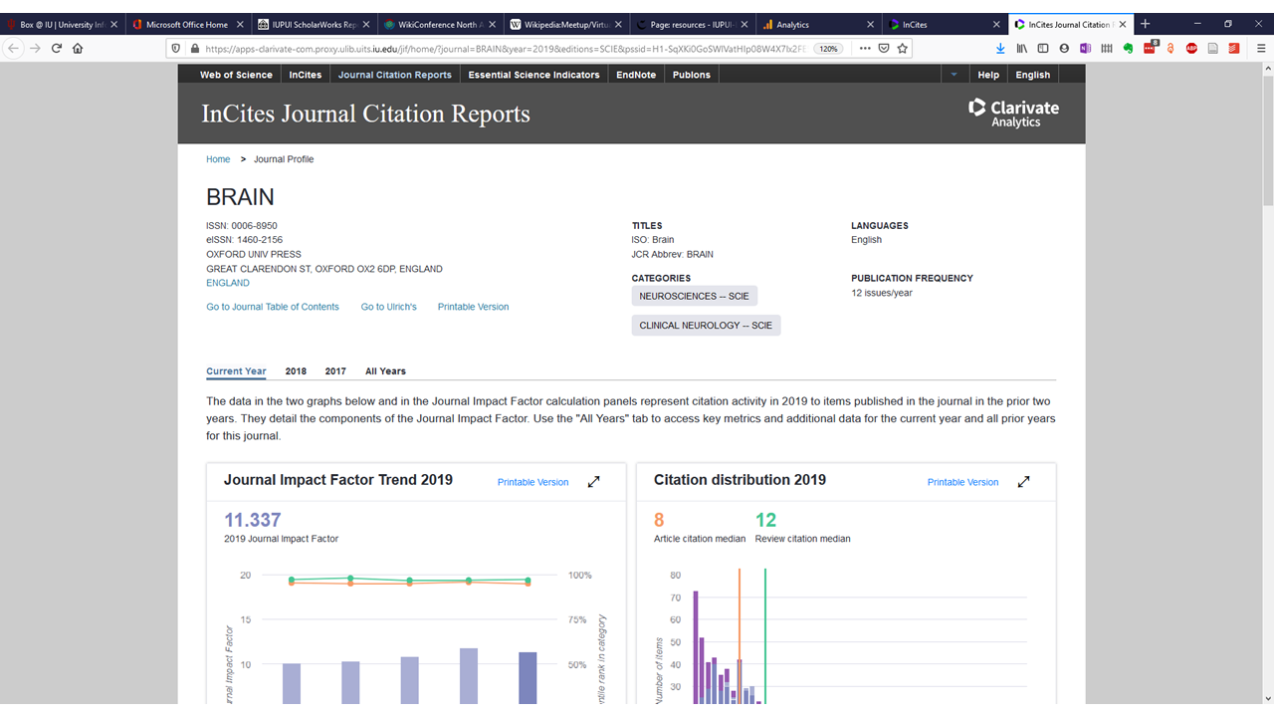
Task: Open EndNote in top navigation
Action: coord(636,75)
